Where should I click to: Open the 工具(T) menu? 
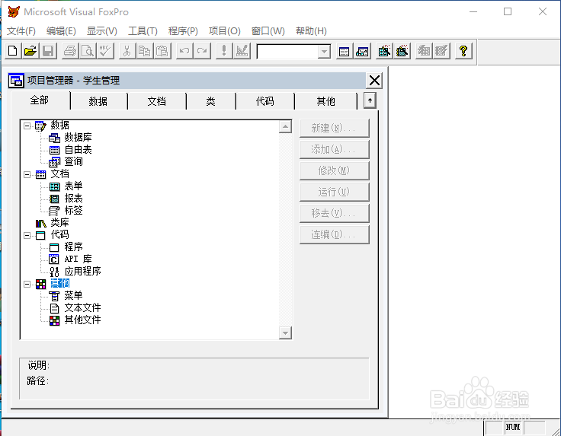click(143, 31)
